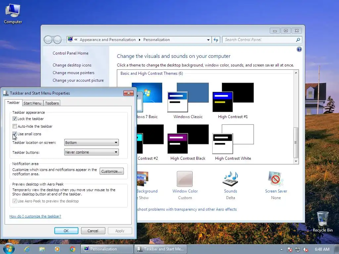Open the breadcrumb arrow before Personalization
Screen dimensions: 339x254
139,40
